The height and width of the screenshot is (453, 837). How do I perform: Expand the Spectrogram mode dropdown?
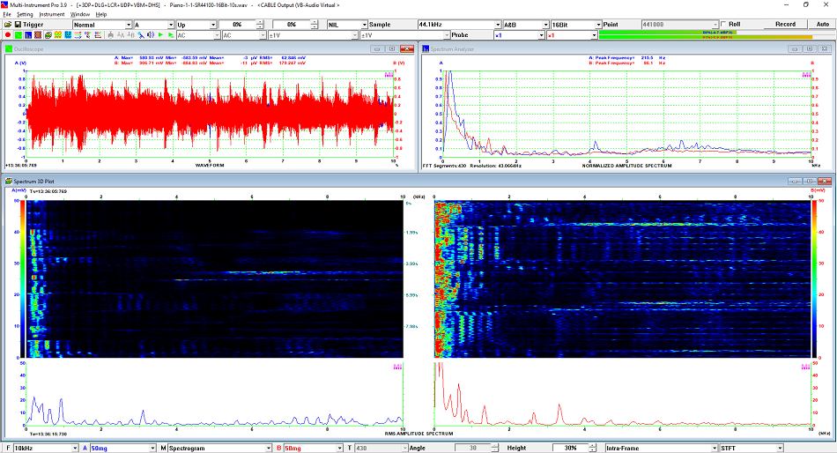tap(267, 448)
